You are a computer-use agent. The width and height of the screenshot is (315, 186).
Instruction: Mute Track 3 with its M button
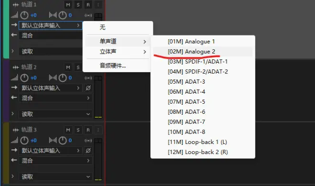pos(68,130)
